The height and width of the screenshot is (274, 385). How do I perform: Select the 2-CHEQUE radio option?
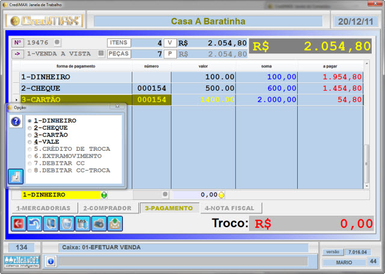tap(30, 128)
